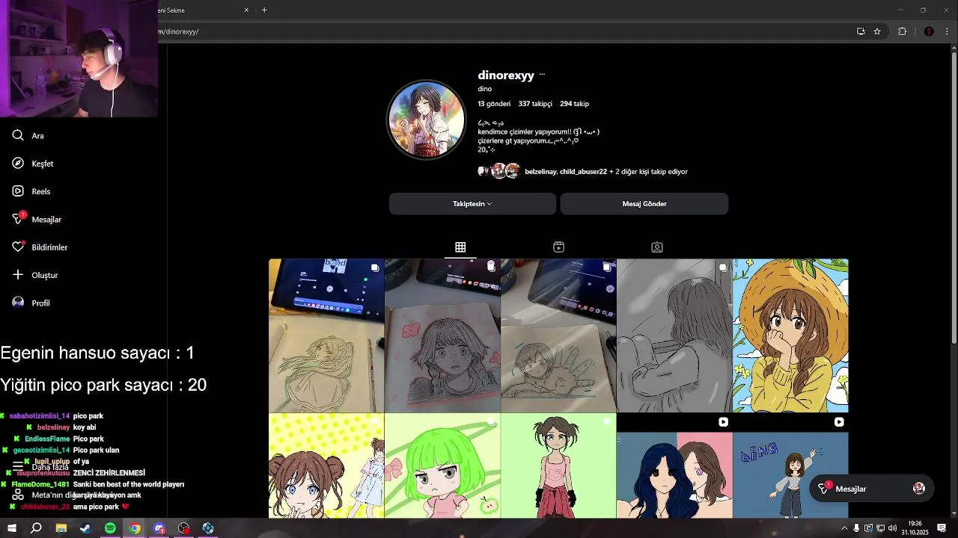
Task: Open Profil from the sidebar
Action: point(31,303)
